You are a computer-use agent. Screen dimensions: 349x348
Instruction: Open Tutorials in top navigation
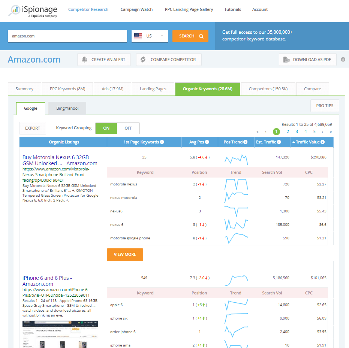pyautogui.click(x=232, y=9)
